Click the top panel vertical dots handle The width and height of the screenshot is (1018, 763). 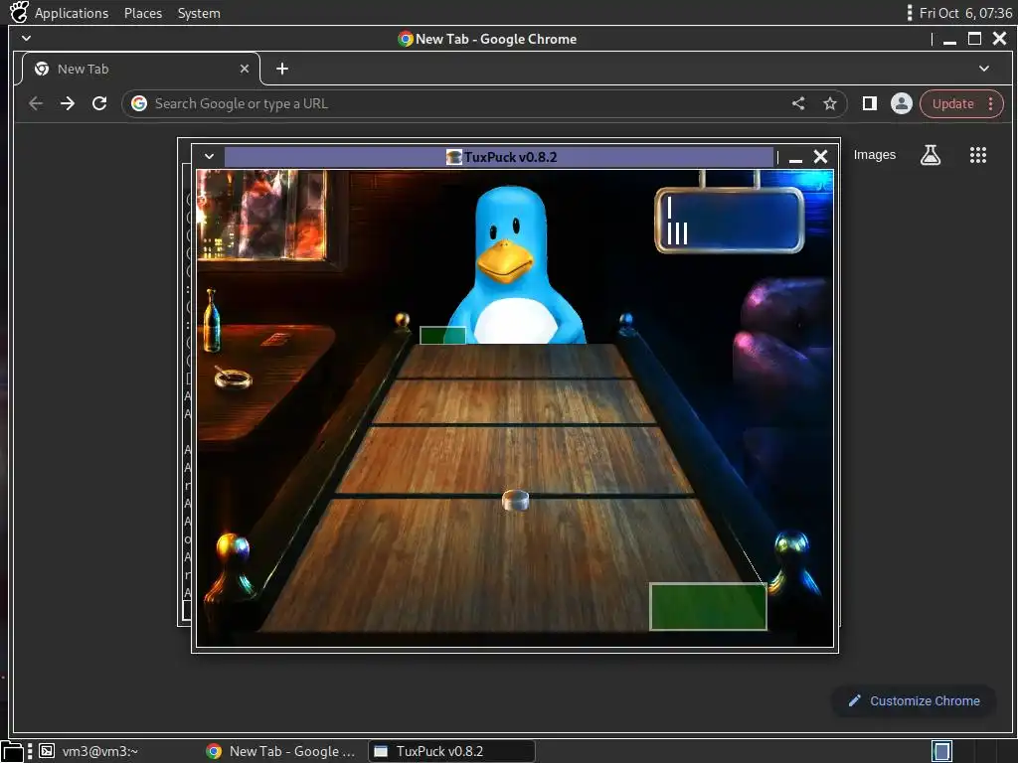910,13
